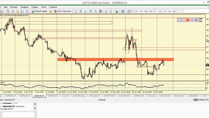Open the Вставка menu
The image size is (209, 118).
pos(14,7)
